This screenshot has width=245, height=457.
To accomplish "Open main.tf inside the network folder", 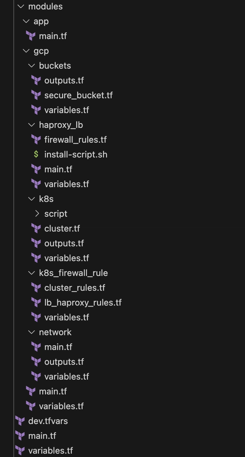I will pyautogui.click(x=58, y=347).
